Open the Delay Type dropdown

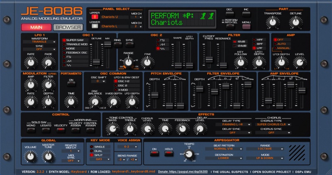click(233, 125)
